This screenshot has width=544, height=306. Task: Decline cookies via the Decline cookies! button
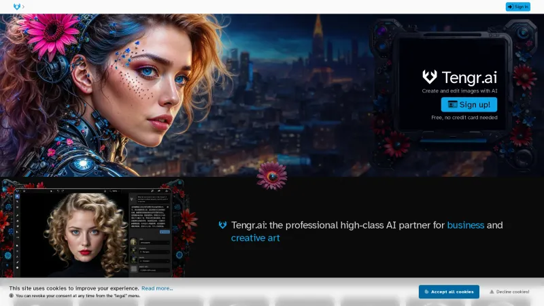tap(509, 292)
